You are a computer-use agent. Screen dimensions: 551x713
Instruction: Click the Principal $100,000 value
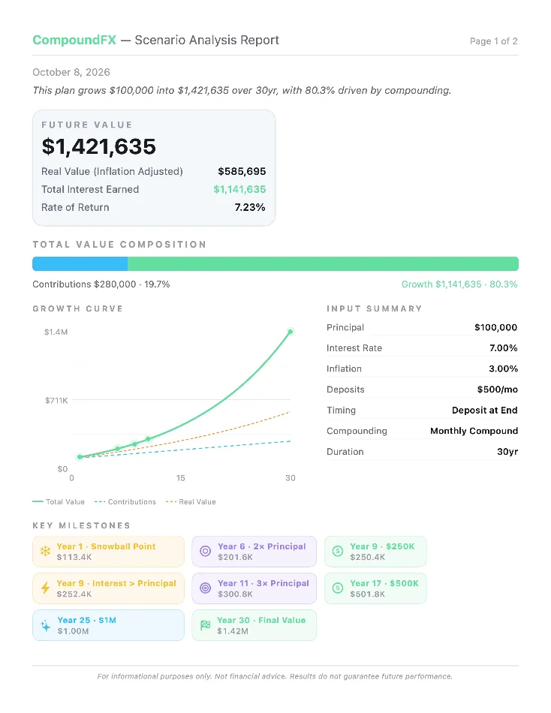coord(496,327)
